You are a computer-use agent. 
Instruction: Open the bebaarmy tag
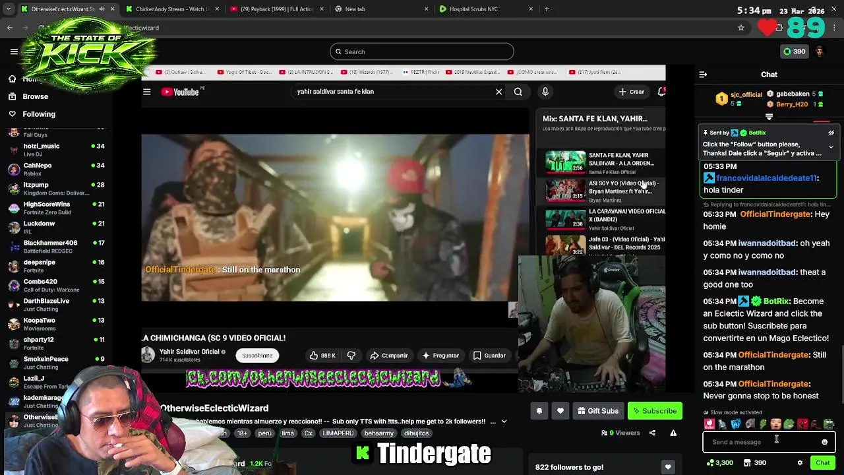point(378,433)
